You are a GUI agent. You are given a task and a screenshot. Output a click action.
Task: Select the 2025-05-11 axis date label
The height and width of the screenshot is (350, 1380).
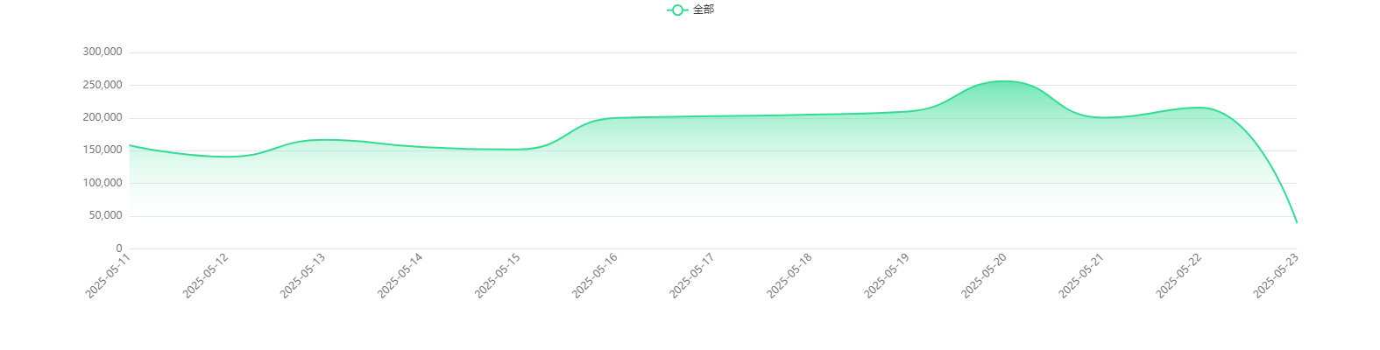108,276
